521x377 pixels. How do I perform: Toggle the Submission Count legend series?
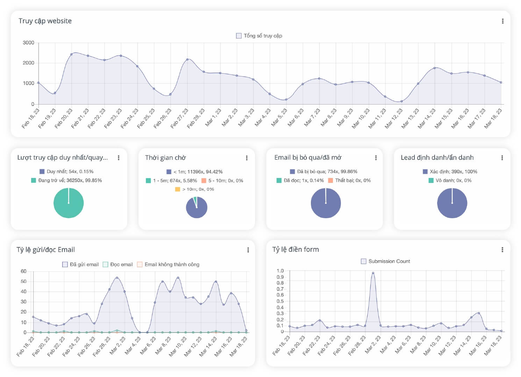(x=385, y=261)
